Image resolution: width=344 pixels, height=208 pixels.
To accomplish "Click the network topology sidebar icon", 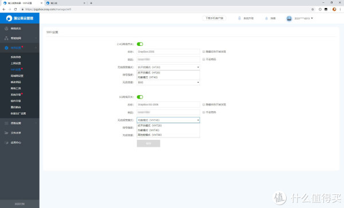I will point(6,38).
